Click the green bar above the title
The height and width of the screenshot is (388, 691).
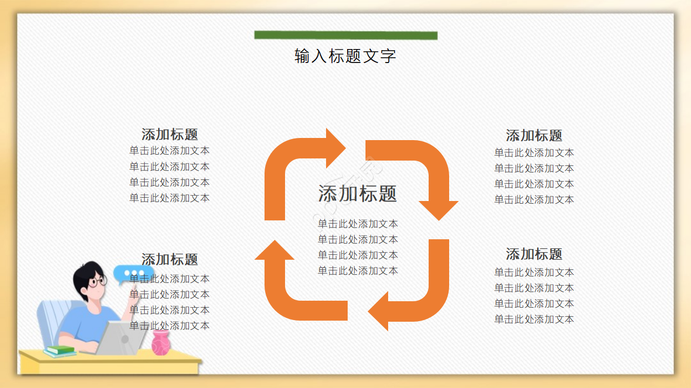point(345,34)
